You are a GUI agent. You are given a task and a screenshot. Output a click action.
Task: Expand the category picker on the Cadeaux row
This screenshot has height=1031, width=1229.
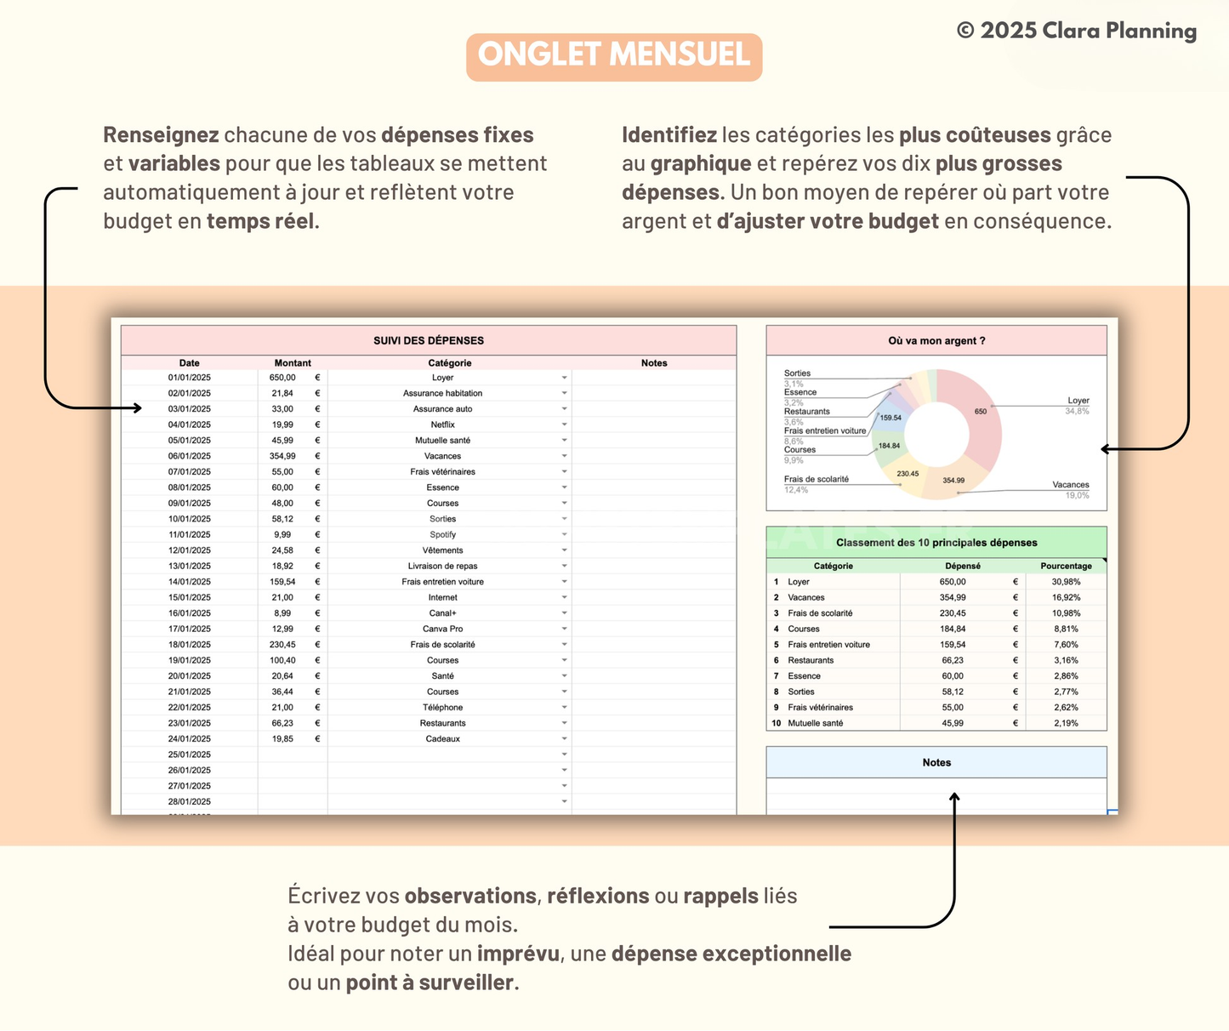(x=565, y=738)
